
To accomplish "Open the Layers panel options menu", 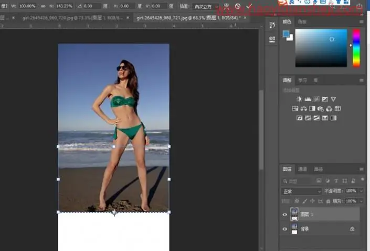I will coord(361,169).
